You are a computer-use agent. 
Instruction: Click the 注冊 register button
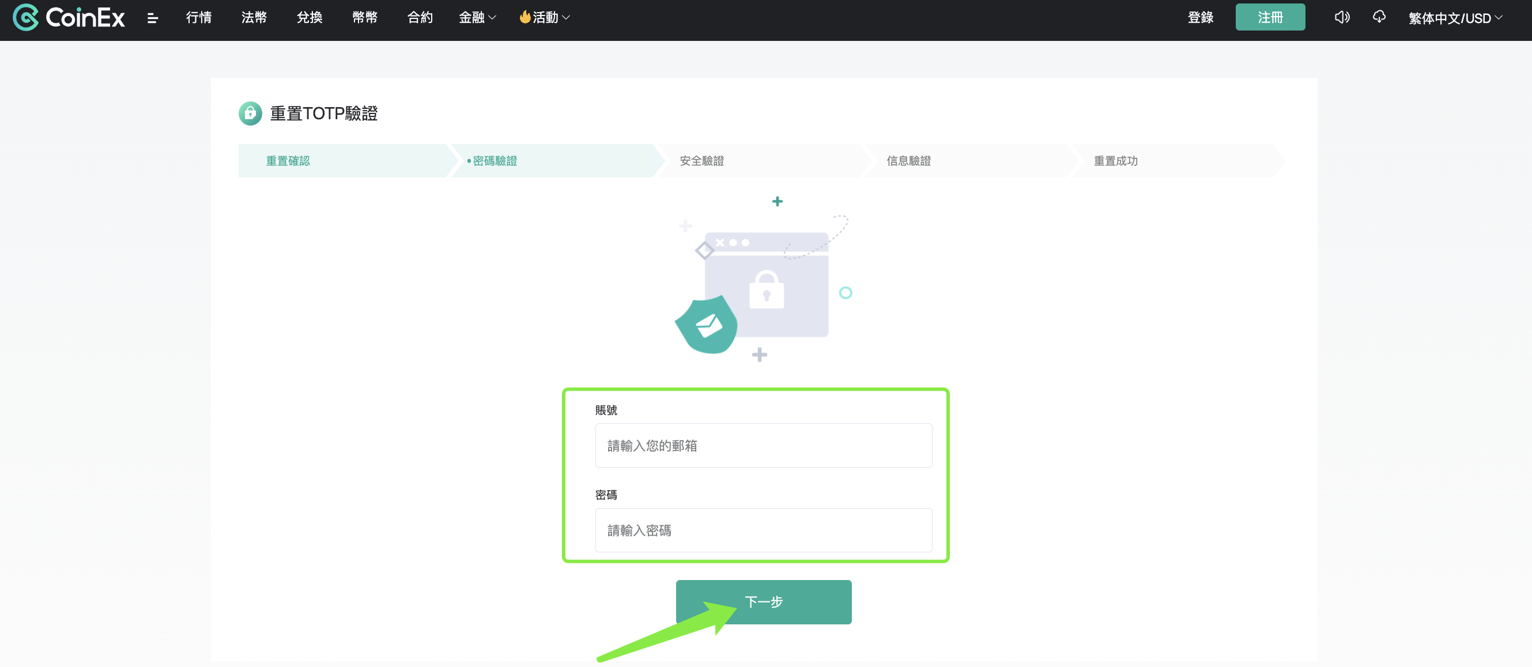[x=1270, y=17]
